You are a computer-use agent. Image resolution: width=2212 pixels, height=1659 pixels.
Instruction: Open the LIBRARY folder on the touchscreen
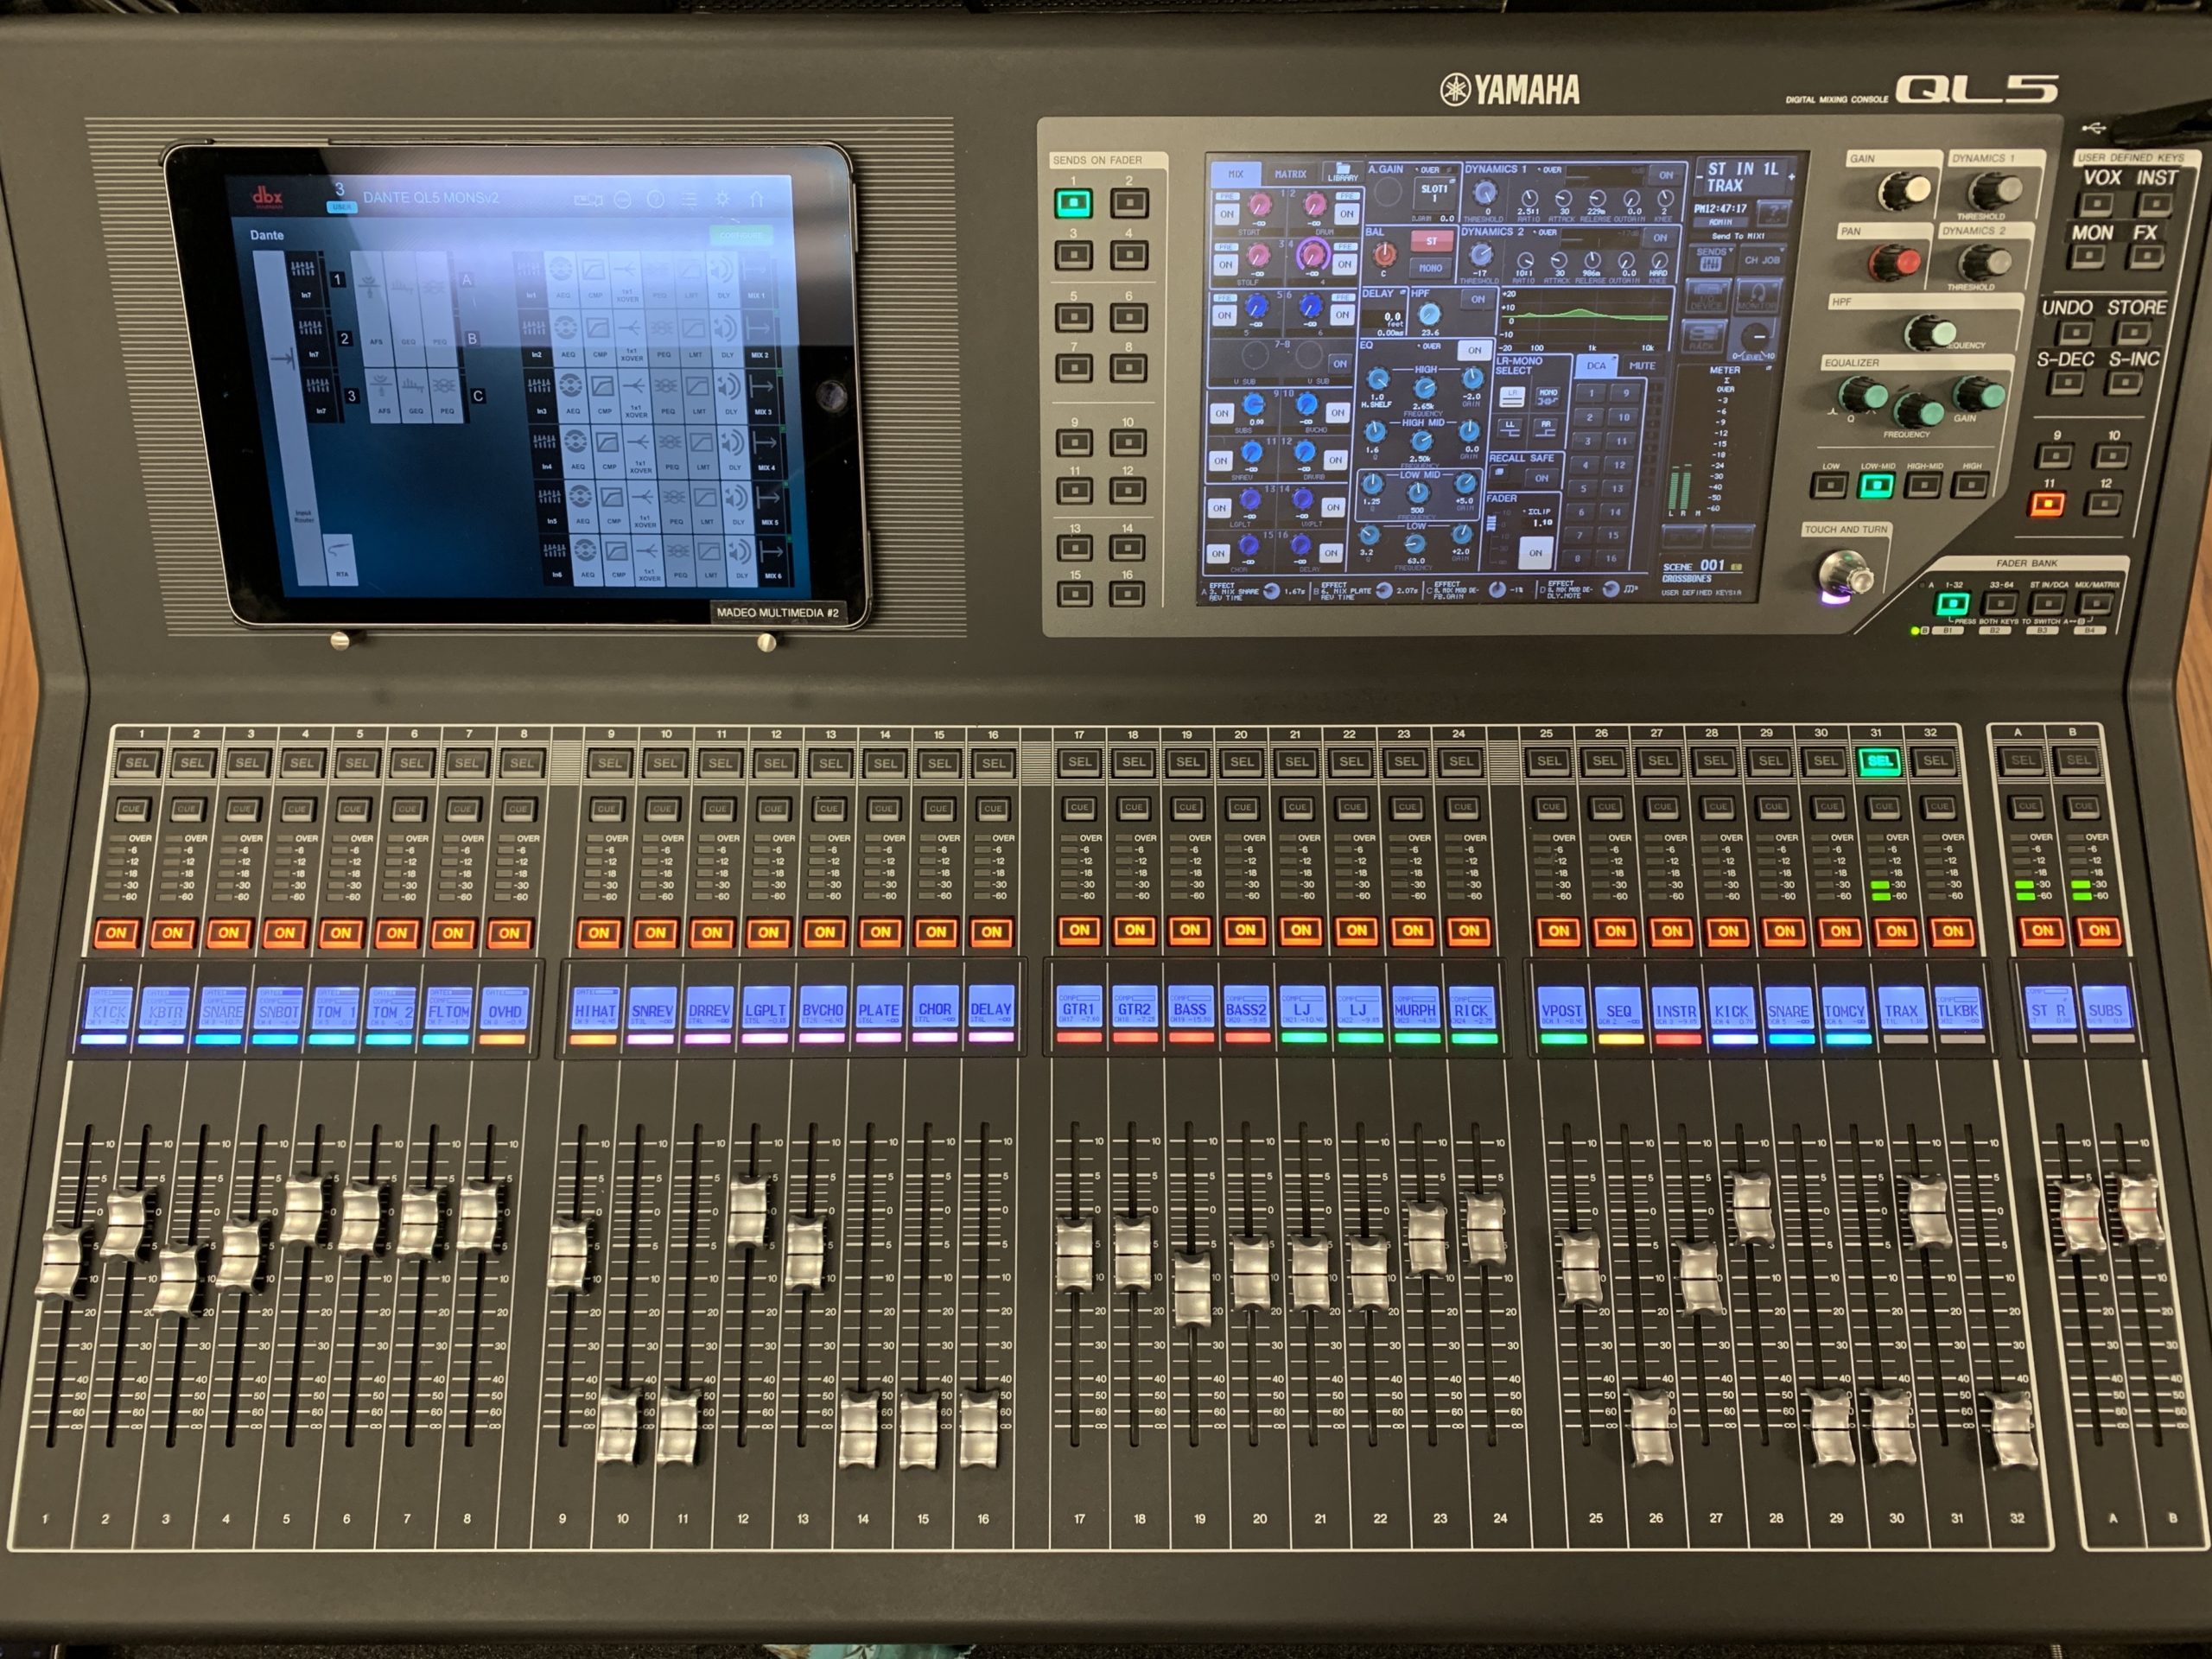1343,171
